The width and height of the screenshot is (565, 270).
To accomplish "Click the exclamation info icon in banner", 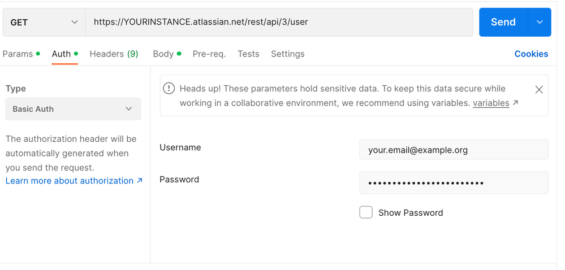I will tap(169, 89).
